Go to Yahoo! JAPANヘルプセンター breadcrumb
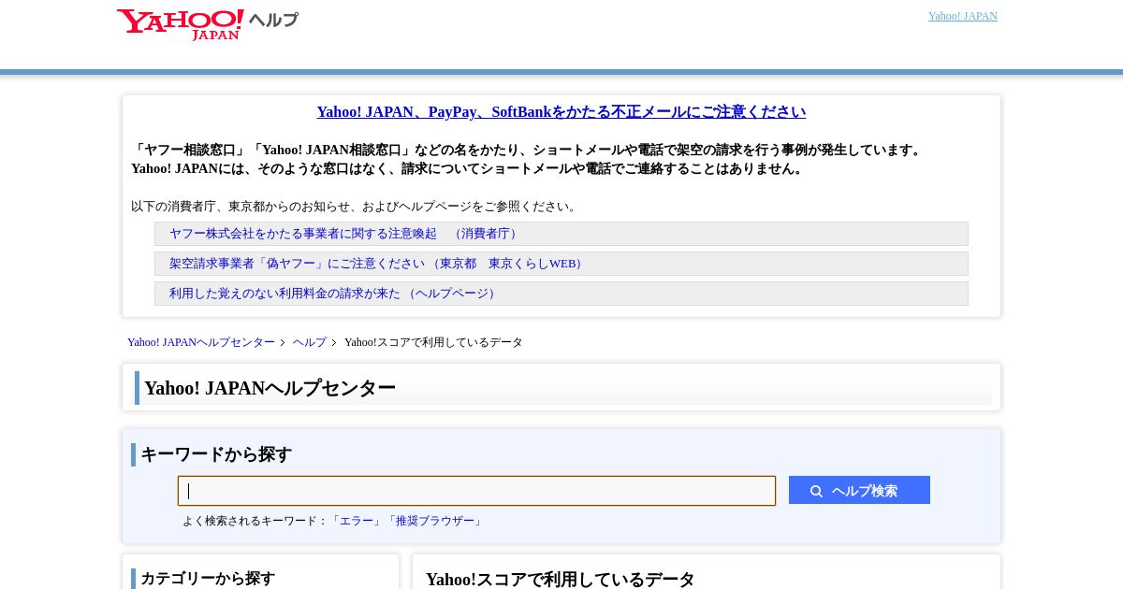1123x589 pixels. tap(201, 342)
